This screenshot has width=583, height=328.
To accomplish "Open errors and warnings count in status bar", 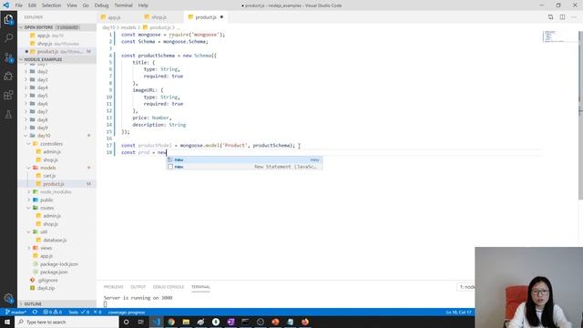I will tap(53, 312).
